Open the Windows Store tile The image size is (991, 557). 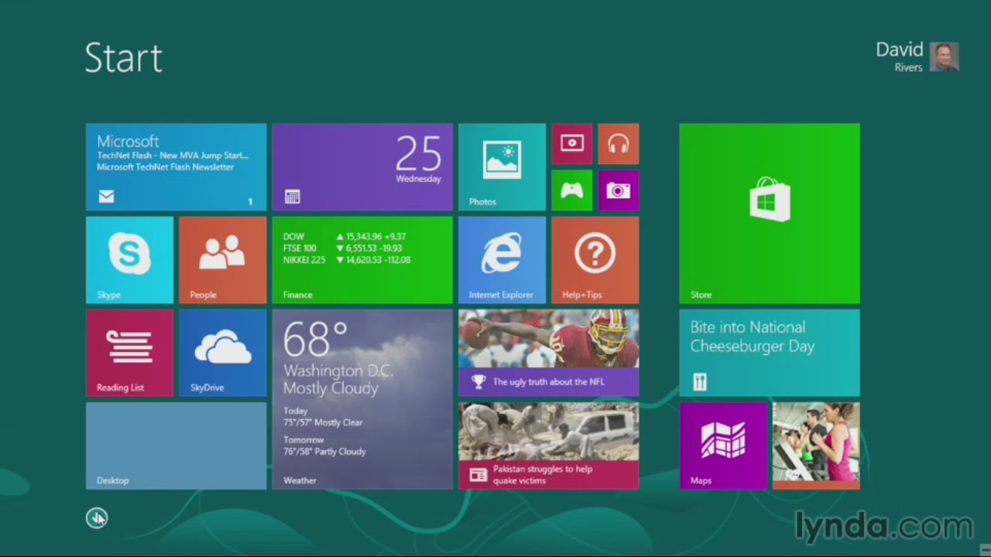point(769,213)
